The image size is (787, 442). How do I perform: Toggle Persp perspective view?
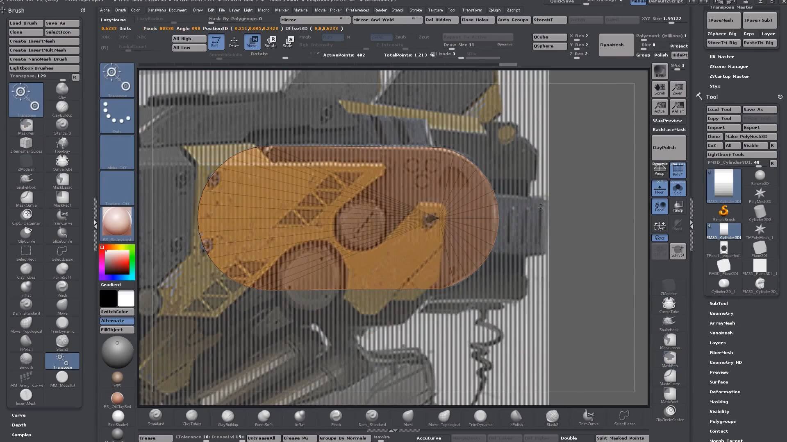tap(660, 169)
